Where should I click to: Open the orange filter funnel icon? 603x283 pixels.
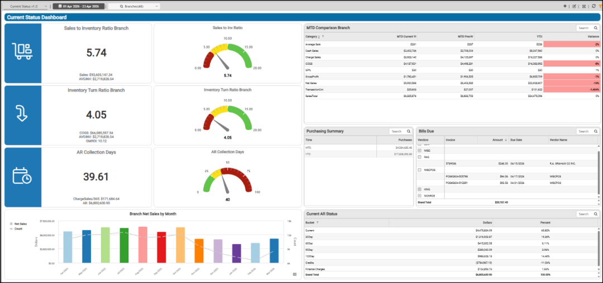601,6
